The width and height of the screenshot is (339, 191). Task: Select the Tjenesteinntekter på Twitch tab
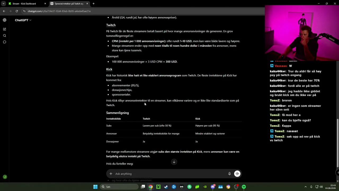click(x=69, y=4)
